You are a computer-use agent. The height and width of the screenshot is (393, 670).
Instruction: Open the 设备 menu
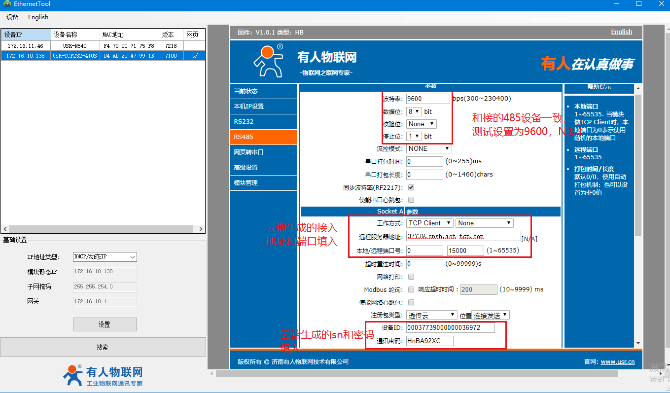[x=12, y=17]
